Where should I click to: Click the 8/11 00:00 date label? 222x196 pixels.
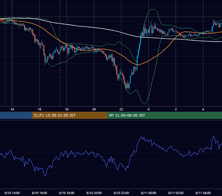[x=149, y=193]
